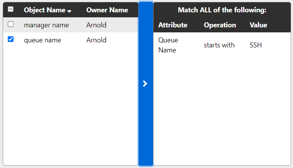Click the Value column header
The width and height of the screenshot is (293, 168).
point(258,25)
